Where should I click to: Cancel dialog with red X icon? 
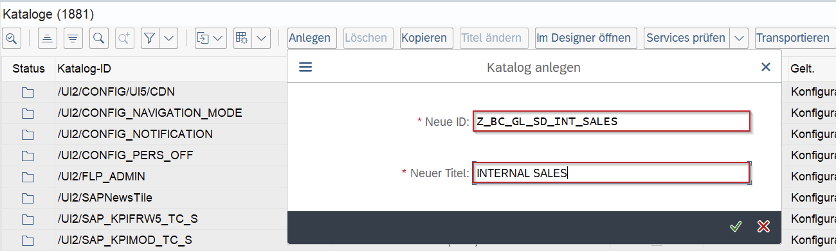(x=763, y=226)
